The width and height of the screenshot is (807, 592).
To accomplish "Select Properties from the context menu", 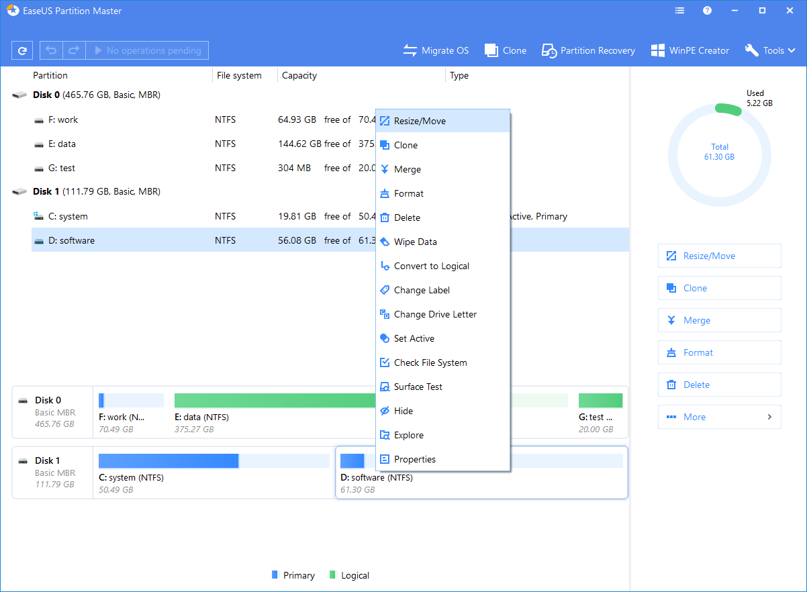I will coord(415,459).
